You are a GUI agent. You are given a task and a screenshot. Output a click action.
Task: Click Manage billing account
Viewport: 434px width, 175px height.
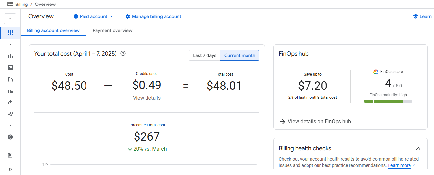pyautogui.click(x=153, y=16)
